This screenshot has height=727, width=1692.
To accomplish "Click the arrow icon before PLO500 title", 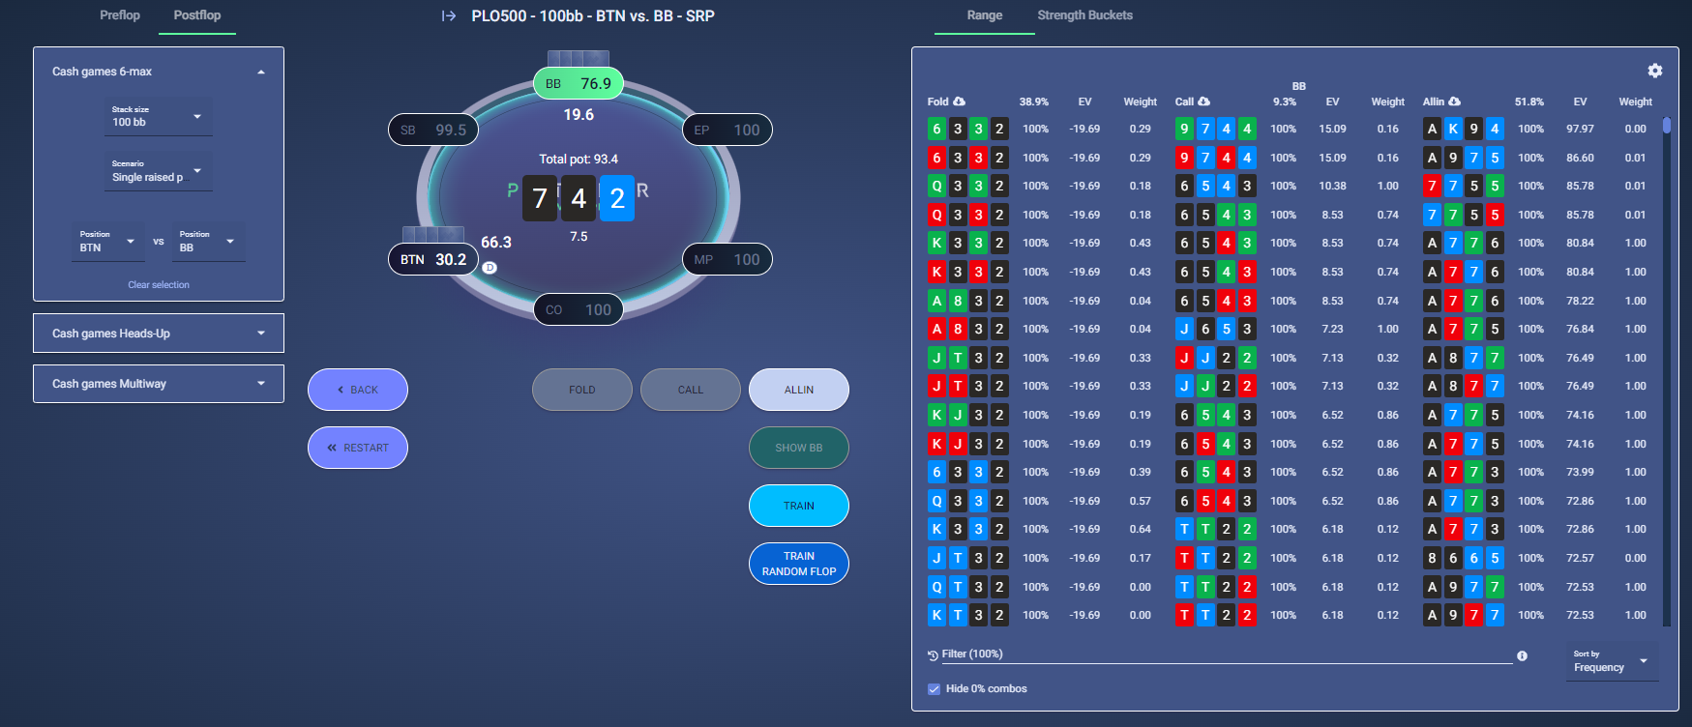I will 449,15.
